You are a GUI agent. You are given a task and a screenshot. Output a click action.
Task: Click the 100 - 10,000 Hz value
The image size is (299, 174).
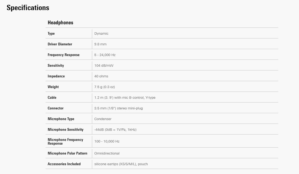pyautogui.click(x=107, y=141)
